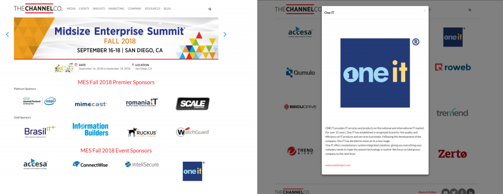
Task: Click the dimmed search icon on right page
Action: coord(470,10)
